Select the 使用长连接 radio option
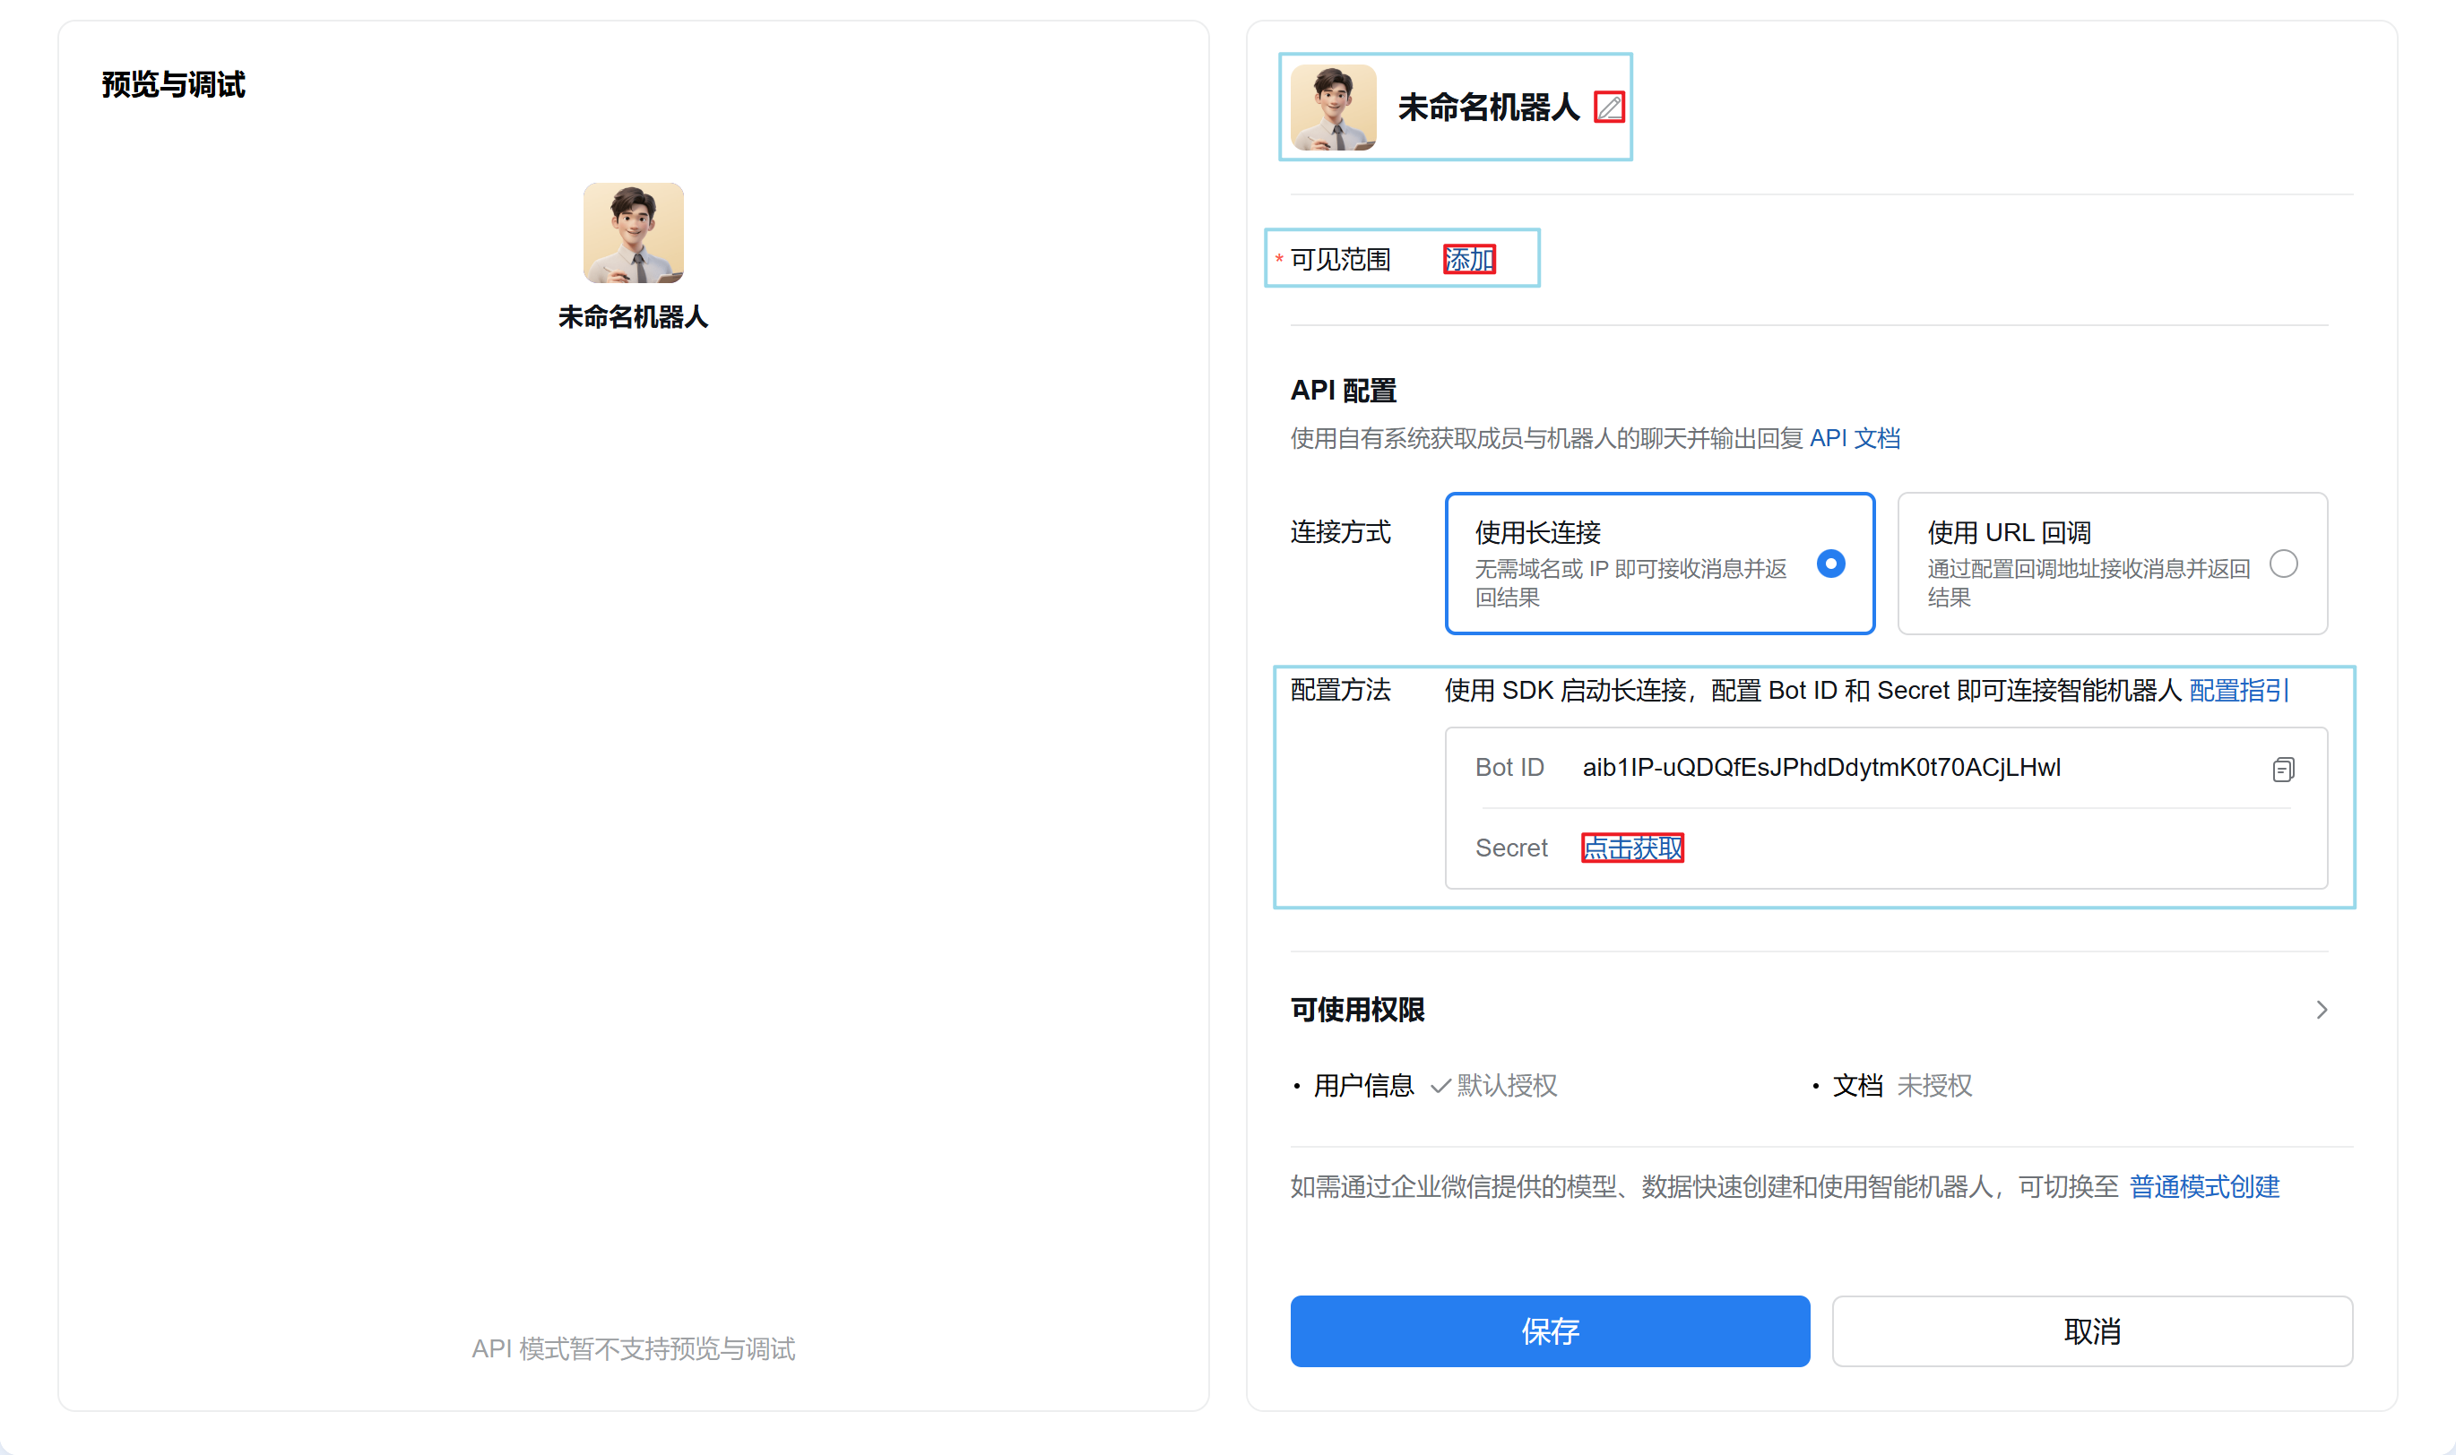 click(1830, 564)
